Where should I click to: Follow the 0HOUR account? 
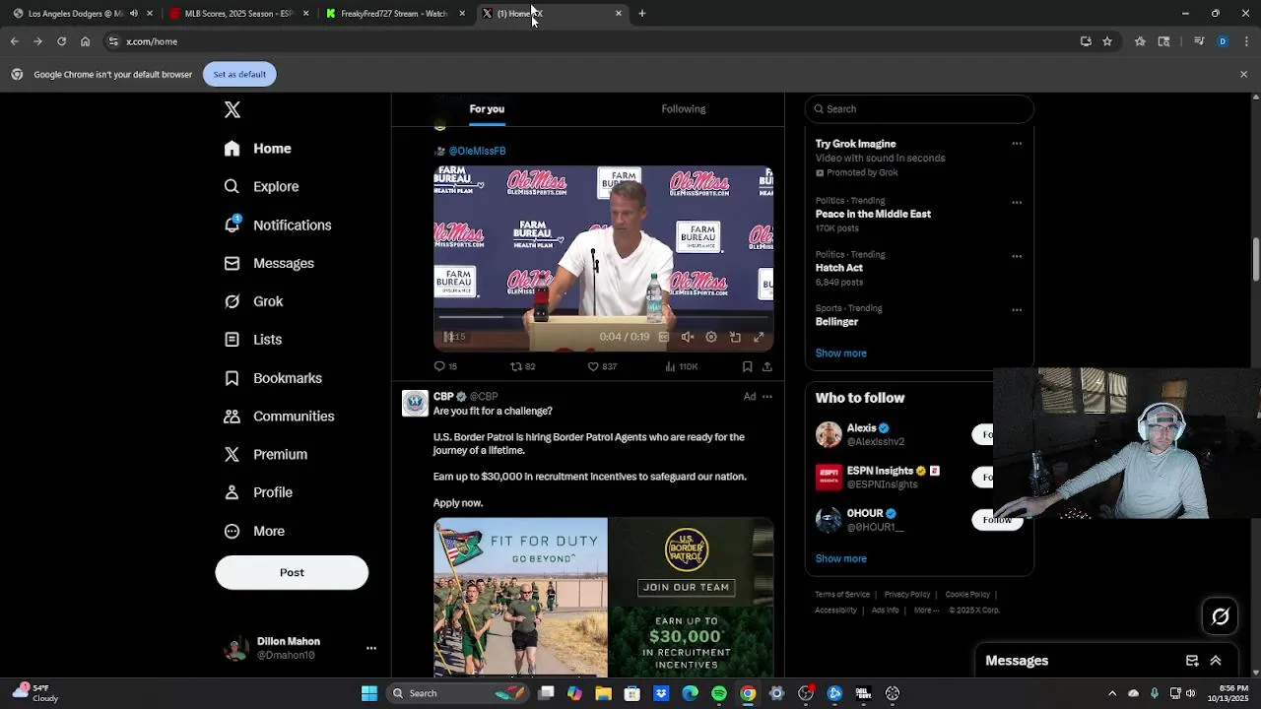(x=997, y=520)
